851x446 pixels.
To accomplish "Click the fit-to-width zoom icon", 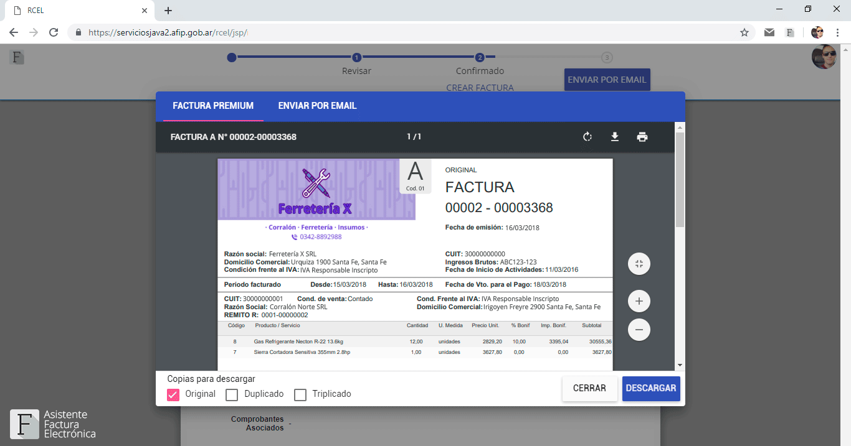I will pos(639,264).
